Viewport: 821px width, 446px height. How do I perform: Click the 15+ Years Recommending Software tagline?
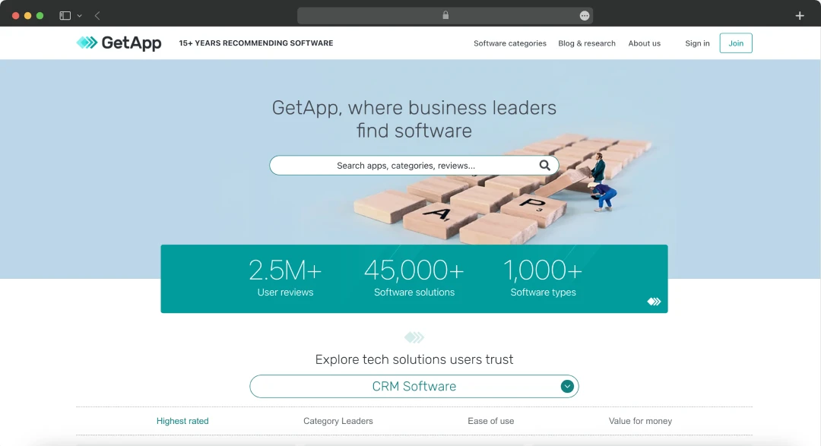[256, 43]
